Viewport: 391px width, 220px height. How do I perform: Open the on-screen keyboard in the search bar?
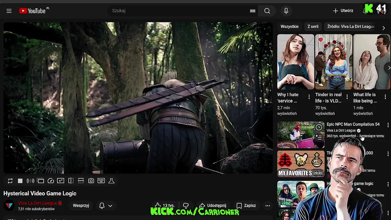[253, 11]
